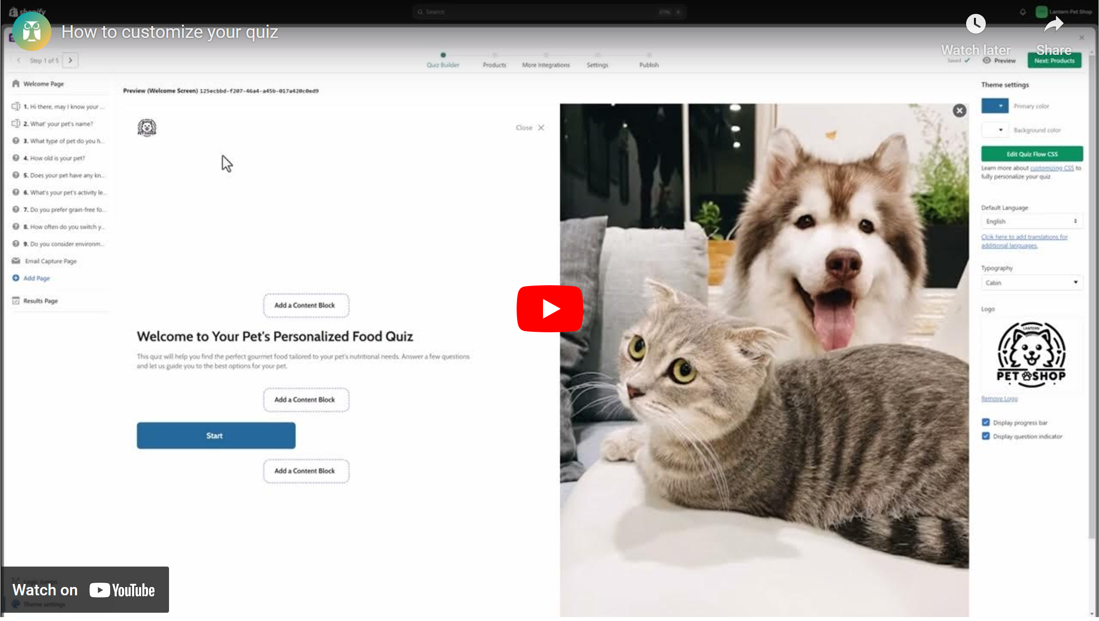This screenshot has height=621, width=1099.
Task: Click Add a Content Block above Start
Action: (305, 400)
